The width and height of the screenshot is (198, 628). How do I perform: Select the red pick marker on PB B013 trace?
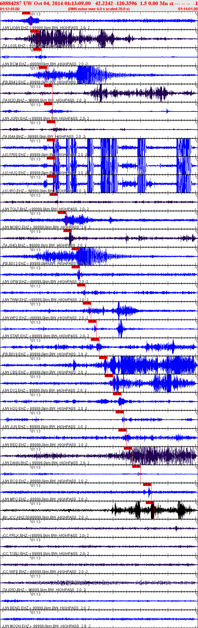click(x=76, y=249)
